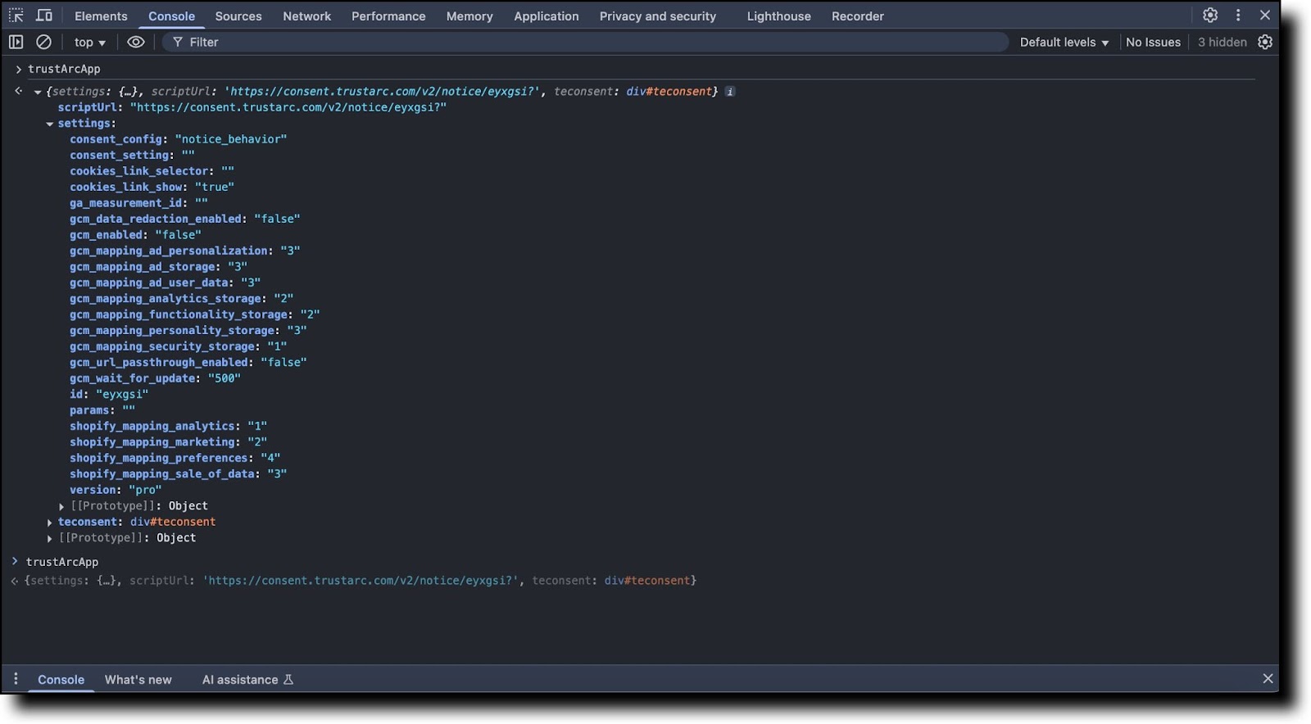Close DevTools with the top X icon
Viewport: 1311px width, 724px height.
pos(1265,16)
